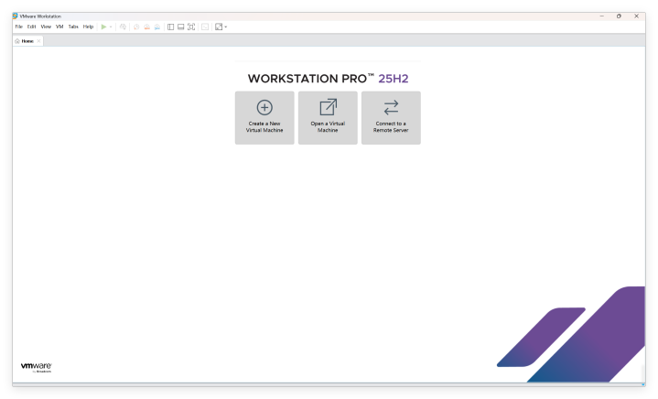Screen dimensions: 658x399
Task: Click Send Ctrl+Alt+Del toolbar icon
Action: pos(123,27)
